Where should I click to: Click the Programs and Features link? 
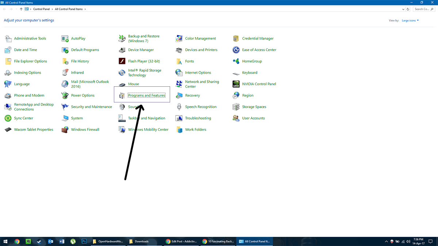pos(146,95)
